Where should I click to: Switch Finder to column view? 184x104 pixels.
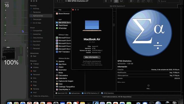tap(116, 1)
